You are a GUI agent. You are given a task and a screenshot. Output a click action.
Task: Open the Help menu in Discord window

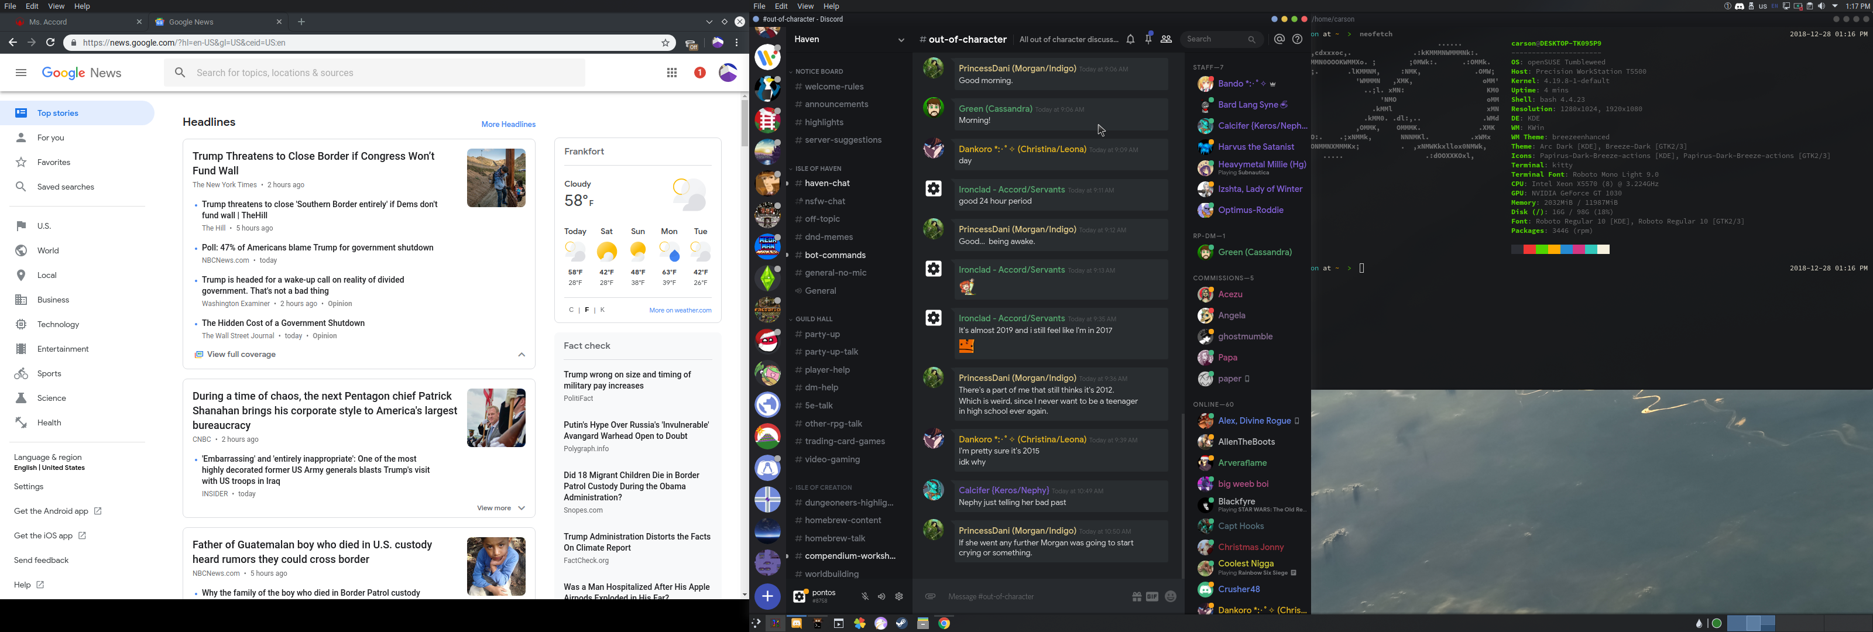coord(831,6)
